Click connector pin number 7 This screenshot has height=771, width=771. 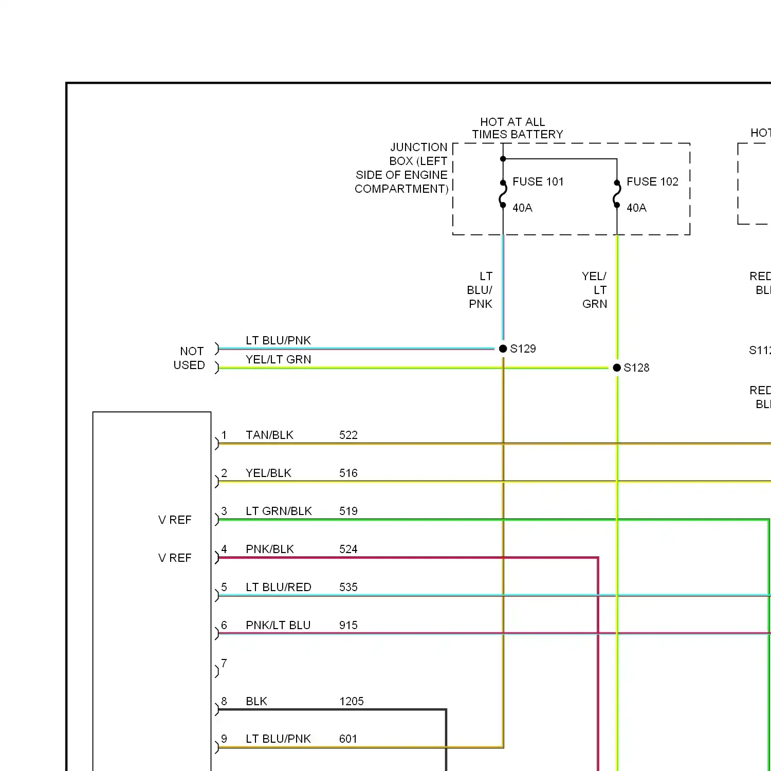point(224,664)
